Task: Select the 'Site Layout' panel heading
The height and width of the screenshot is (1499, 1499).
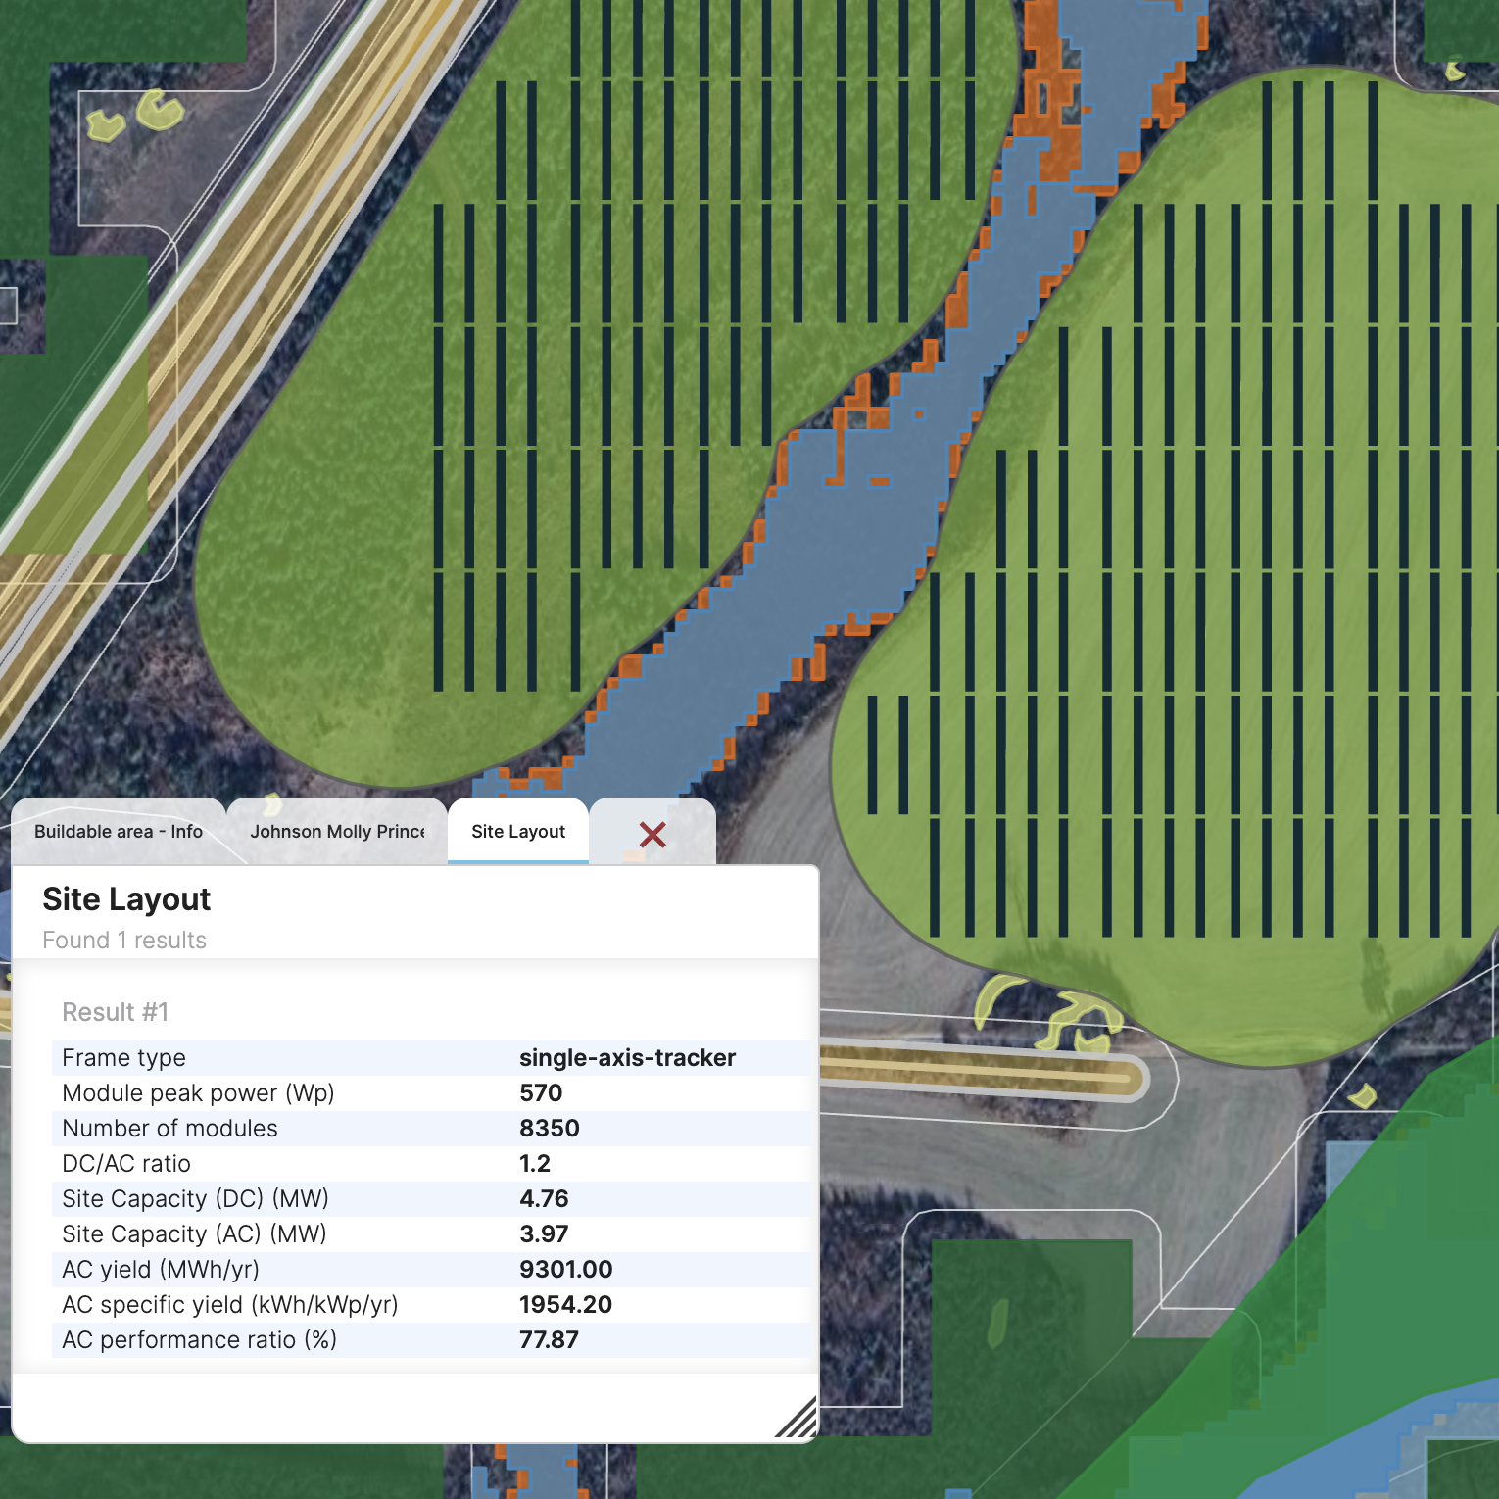Action: click(x=126, y=899)
